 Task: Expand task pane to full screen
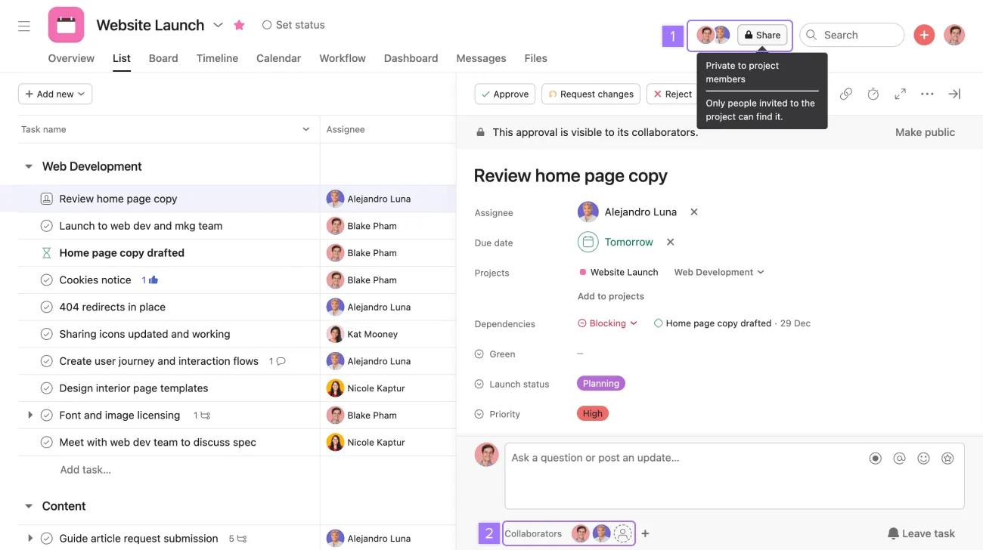900,94
